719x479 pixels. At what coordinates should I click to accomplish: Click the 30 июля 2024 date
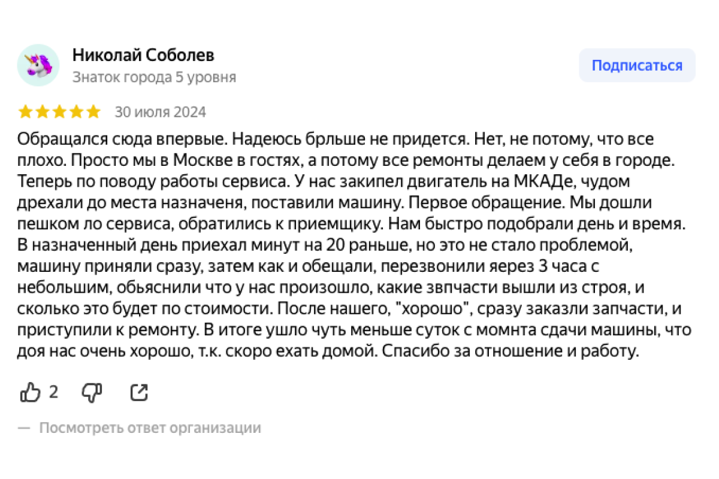click(x=160, y=112)
